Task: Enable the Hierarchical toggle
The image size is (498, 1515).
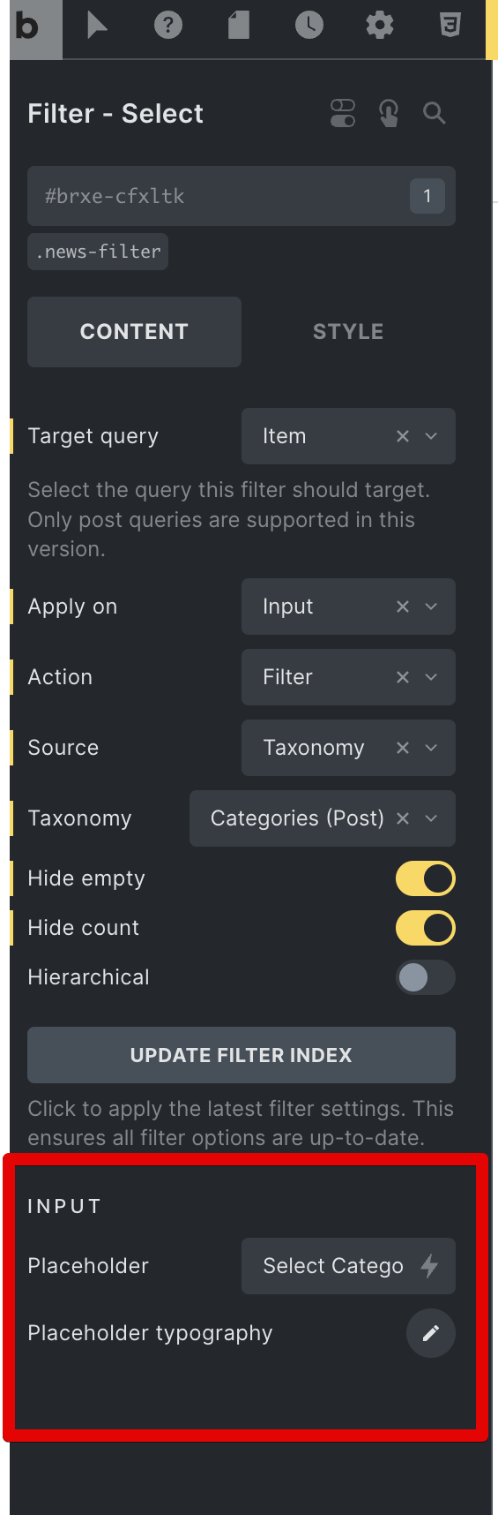Action: (426, 977)
